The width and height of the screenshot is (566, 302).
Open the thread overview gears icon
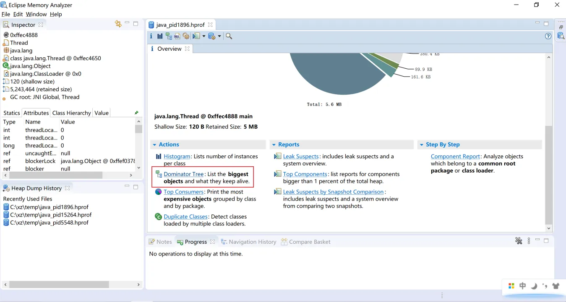186,36
